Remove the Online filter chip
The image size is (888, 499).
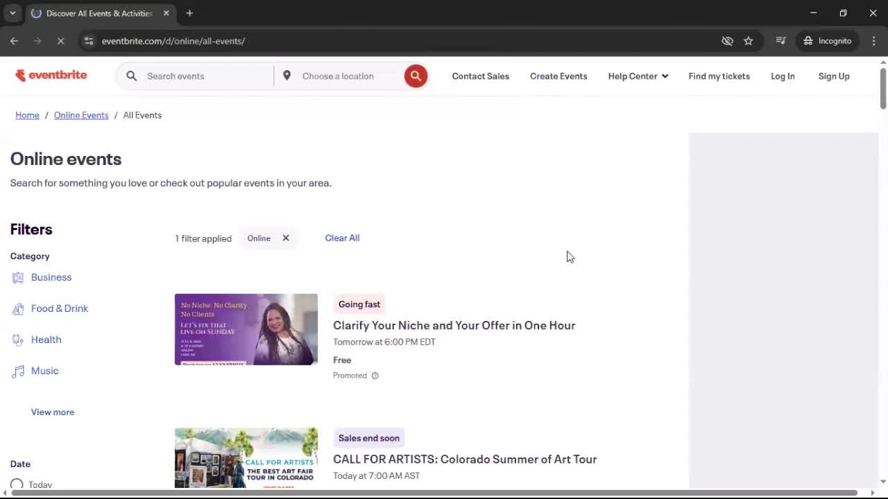click(x=285, y=238)
